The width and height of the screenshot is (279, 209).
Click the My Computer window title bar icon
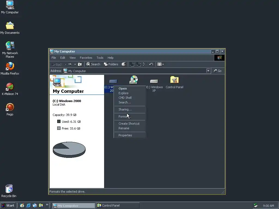coord(52,51)
